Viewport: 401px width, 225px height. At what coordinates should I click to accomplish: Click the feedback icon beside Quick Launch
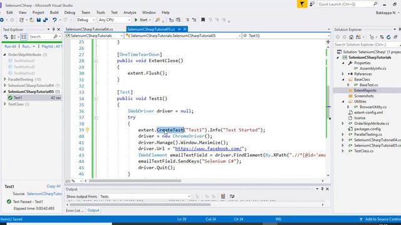point(312,4)
